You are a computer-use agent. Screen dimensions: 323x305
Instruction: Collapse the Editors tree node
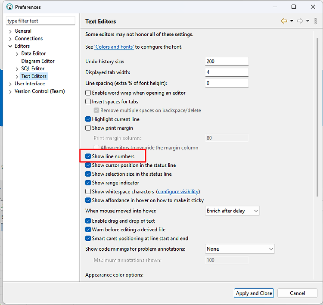point(10,47)
